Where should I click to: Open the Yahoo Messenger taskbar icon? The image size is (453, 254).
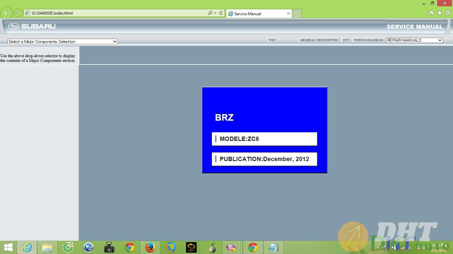(231, 247)
